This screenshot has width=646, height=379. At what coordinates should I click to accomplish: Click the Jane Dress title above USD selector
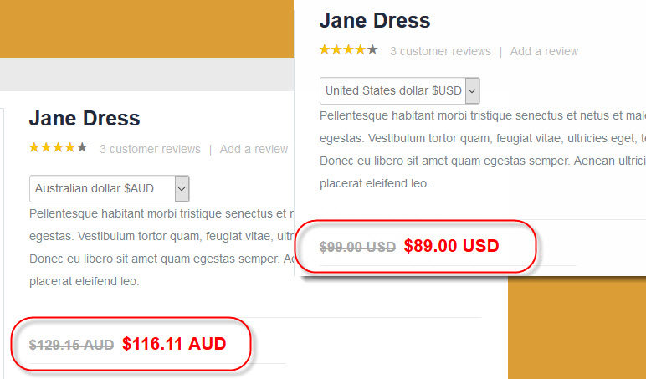coord(375,21)
